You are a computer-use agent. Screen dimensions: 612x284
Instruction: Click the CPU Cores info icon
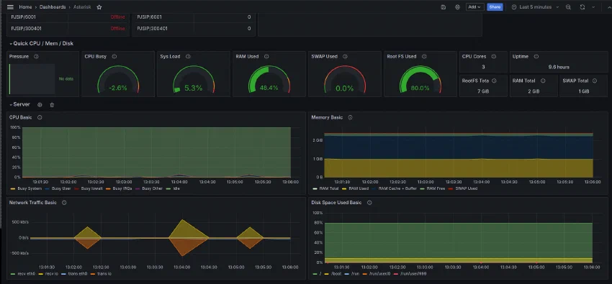(494, 57)
